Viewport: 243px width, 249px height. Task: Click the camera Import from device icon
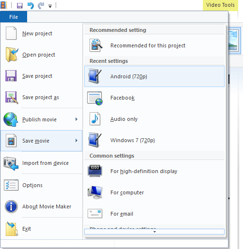(x=11, y=163)
